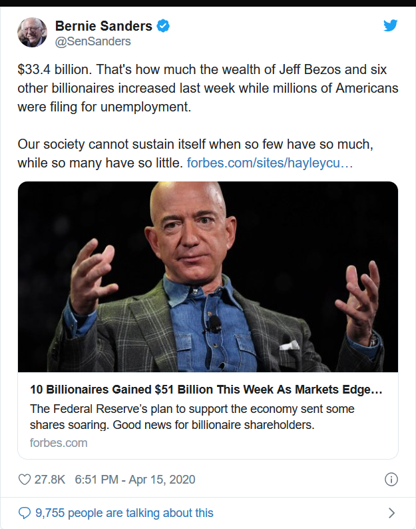The image size is (416, 529).
Task: Click the article description about Federal Reserve
Action: coord(193,416)
